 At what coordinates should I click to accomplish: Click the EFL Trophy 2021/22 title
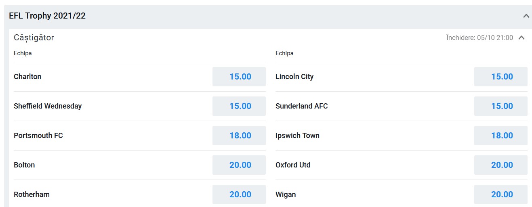(47, 16)
